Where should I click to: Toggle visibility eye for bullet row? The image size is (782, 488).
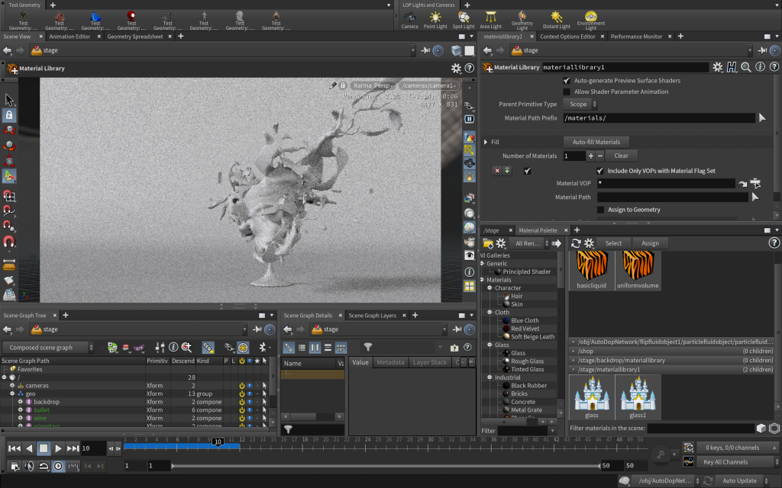[x=250, y=409]
